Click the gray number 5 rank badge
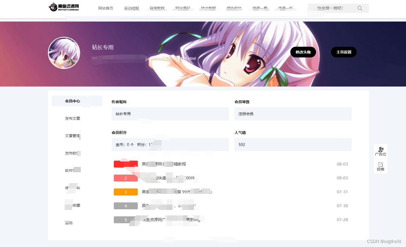 tap(126, 219)
